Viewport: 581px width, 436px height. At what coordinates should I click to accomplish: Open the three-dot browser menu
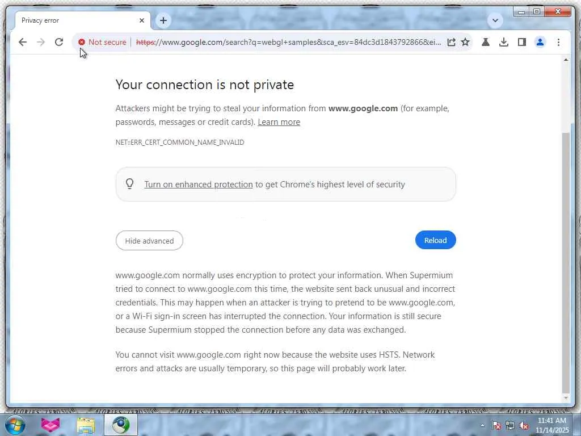pos(558,42)
